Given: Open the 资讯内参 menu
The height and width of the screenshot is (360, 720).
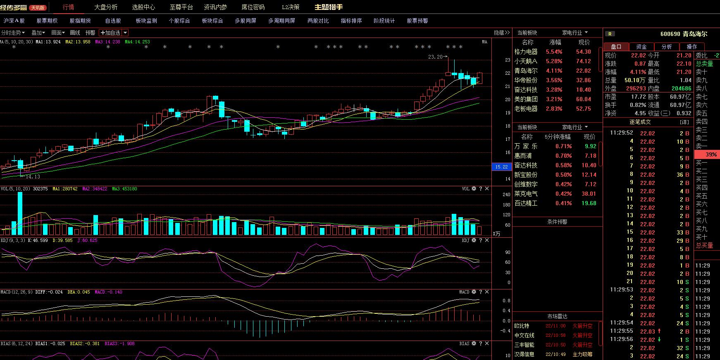Looking at the screenshot, I should click(215, 7).
